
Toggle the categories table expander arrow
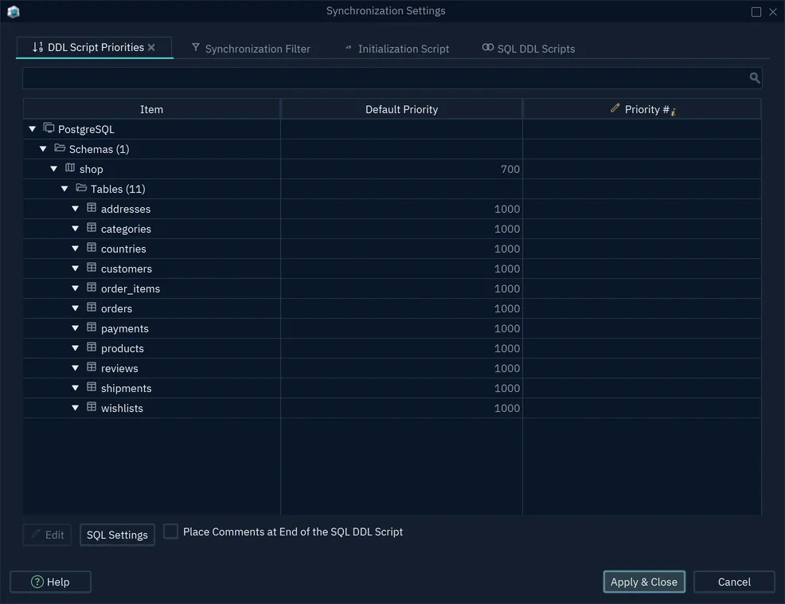pos(75,229)
